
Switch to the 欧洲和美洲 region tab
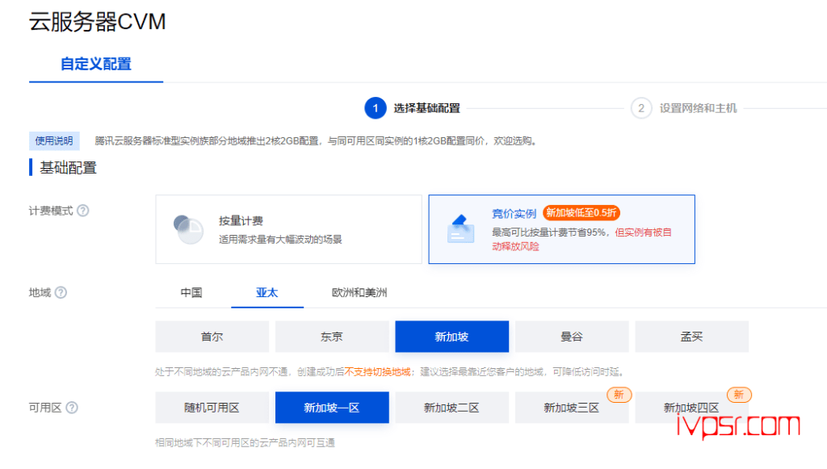tap(359, 292)
